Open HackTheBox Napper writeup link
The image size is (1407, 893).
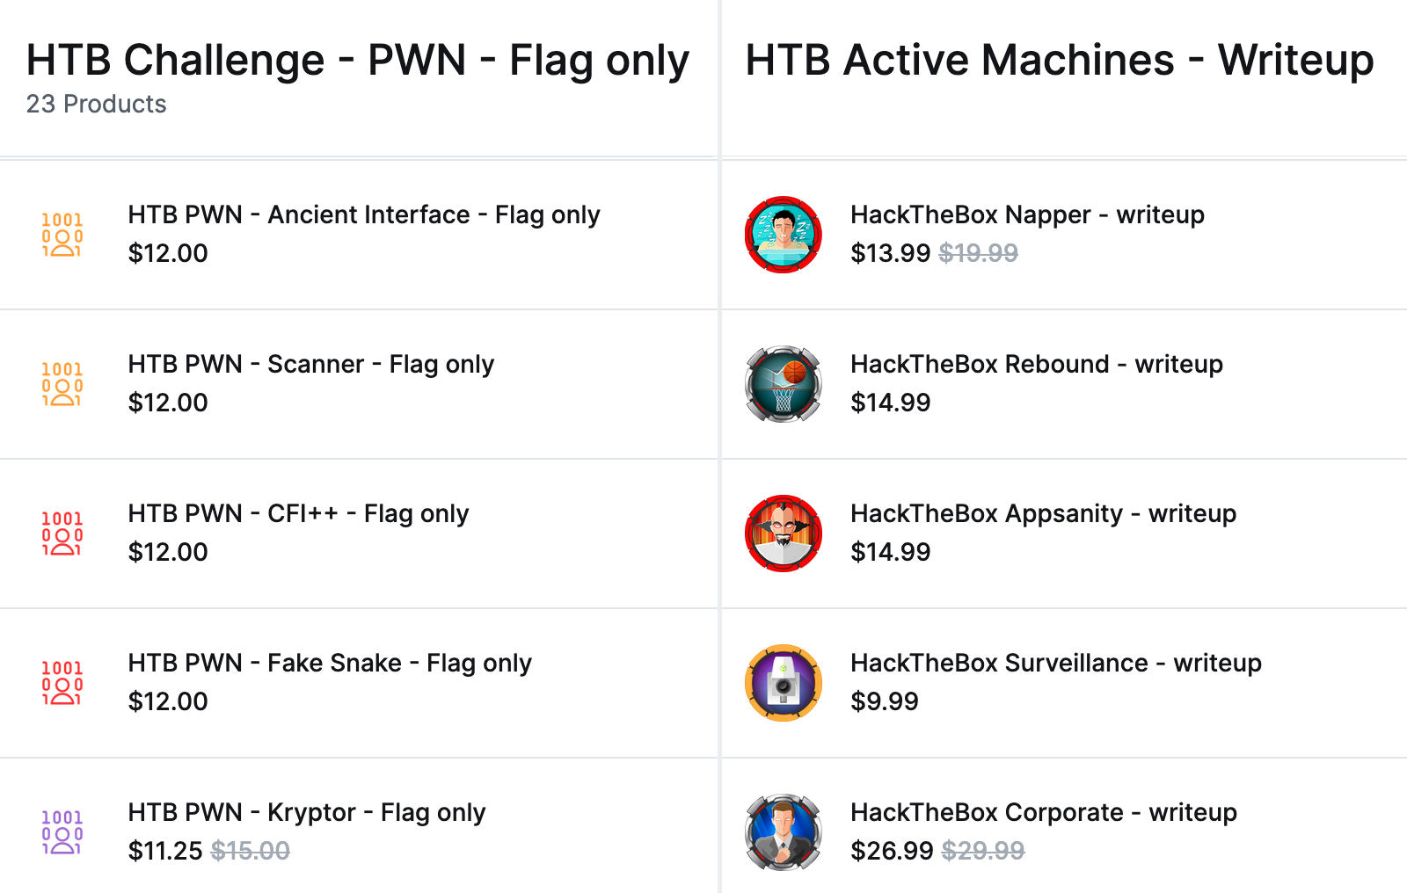click(1026, 215)
